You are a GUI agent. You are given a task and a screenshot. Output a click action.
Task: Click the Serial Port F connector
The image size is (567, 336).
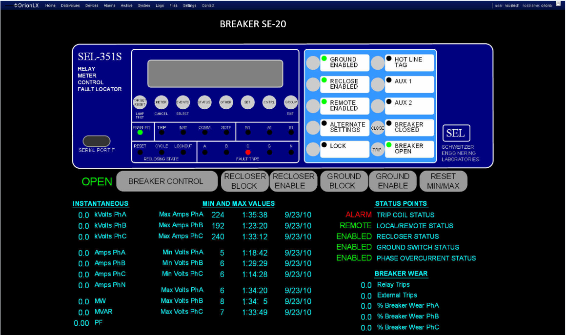click(97, 141)
